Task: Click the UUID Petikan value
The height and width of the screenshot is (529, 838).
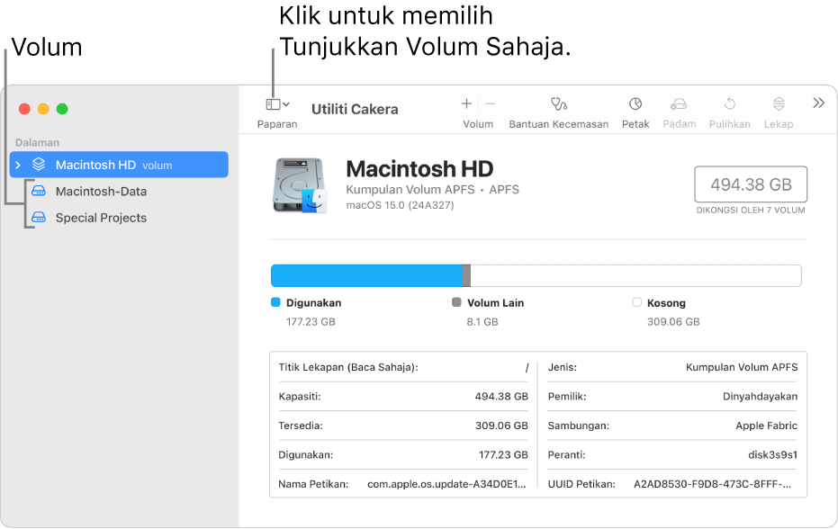Action: pos(712,484)
